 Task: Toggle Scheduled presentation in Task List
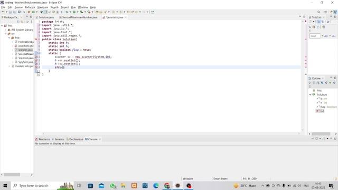323,22
